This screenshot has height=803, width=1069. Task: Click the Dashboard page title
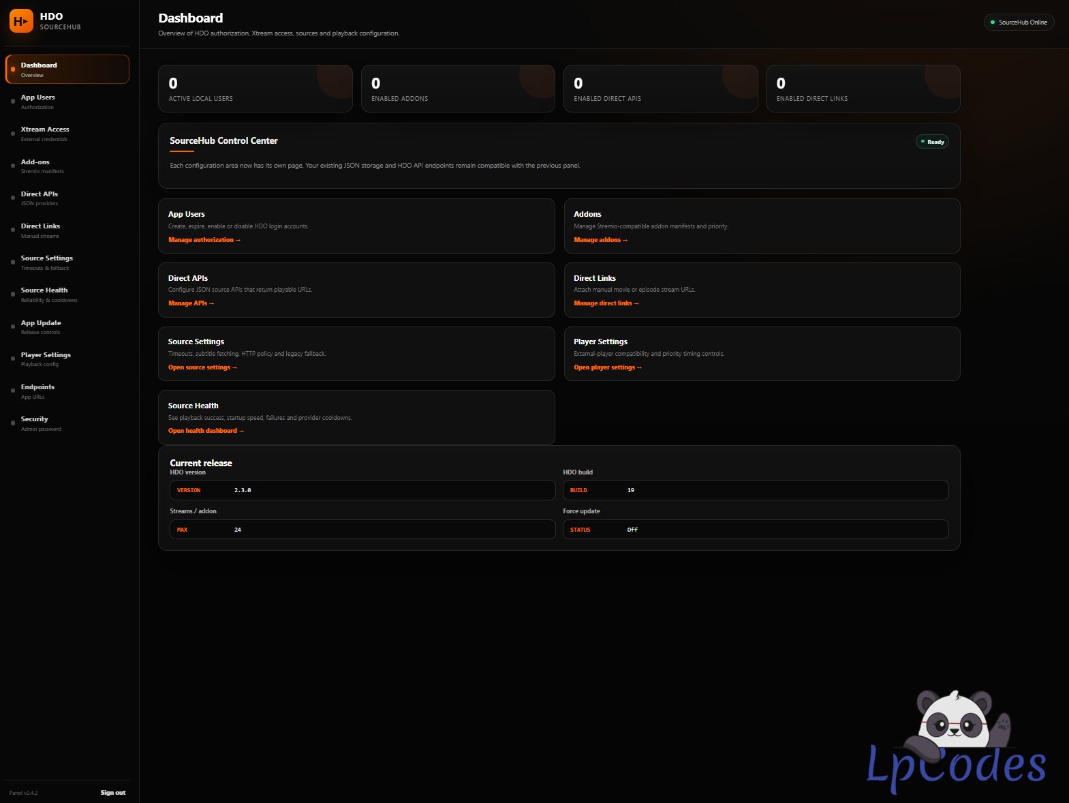(191, 18)
